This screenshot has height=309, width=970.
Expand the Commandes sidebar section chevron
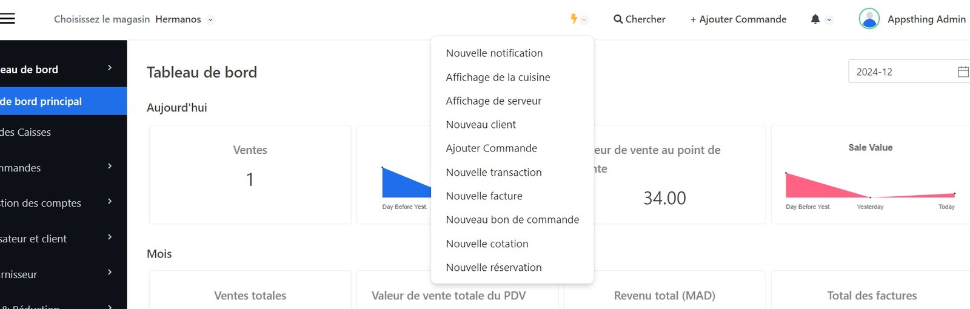tap(110, 166)
